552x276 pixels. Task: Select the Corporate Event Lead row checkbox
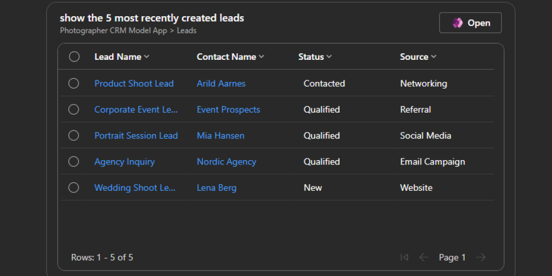tap(73, 109)
